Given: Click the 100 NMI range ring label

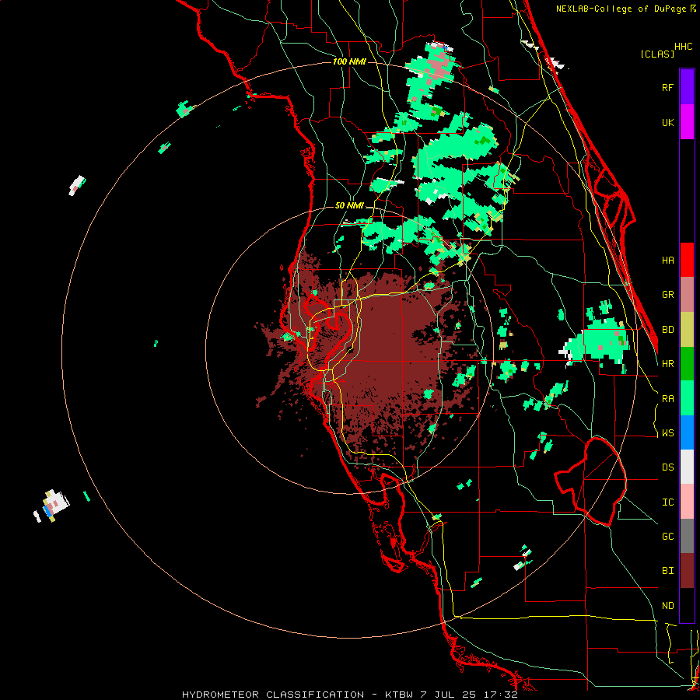Looking at the screenshot, I should [349, 61].
